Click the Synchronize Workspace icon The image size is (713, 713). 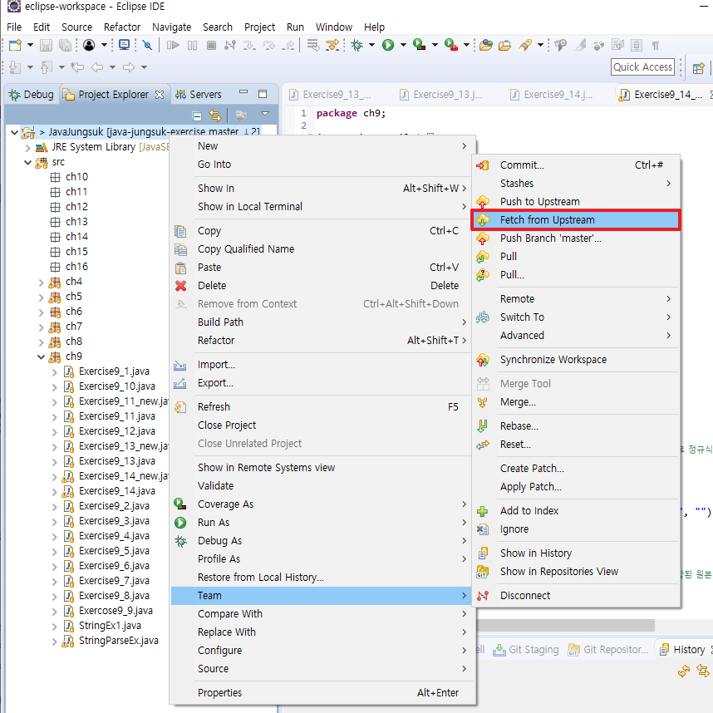click(483, 360)
